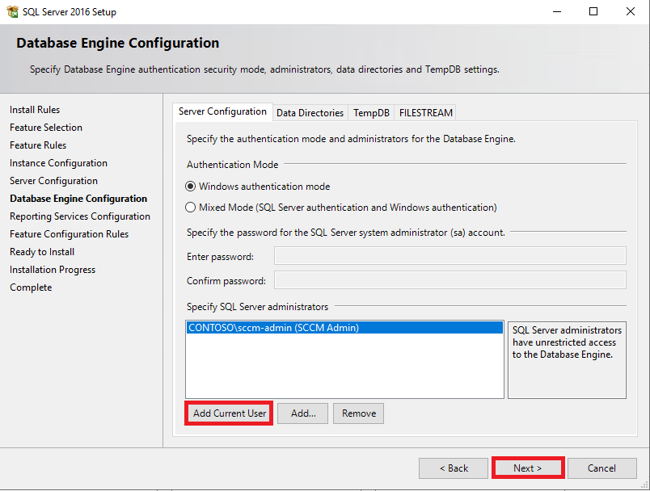This screenshot has height=491, width=650.
Task: Click Complete in the step list
Action: (x=31, y=287)
